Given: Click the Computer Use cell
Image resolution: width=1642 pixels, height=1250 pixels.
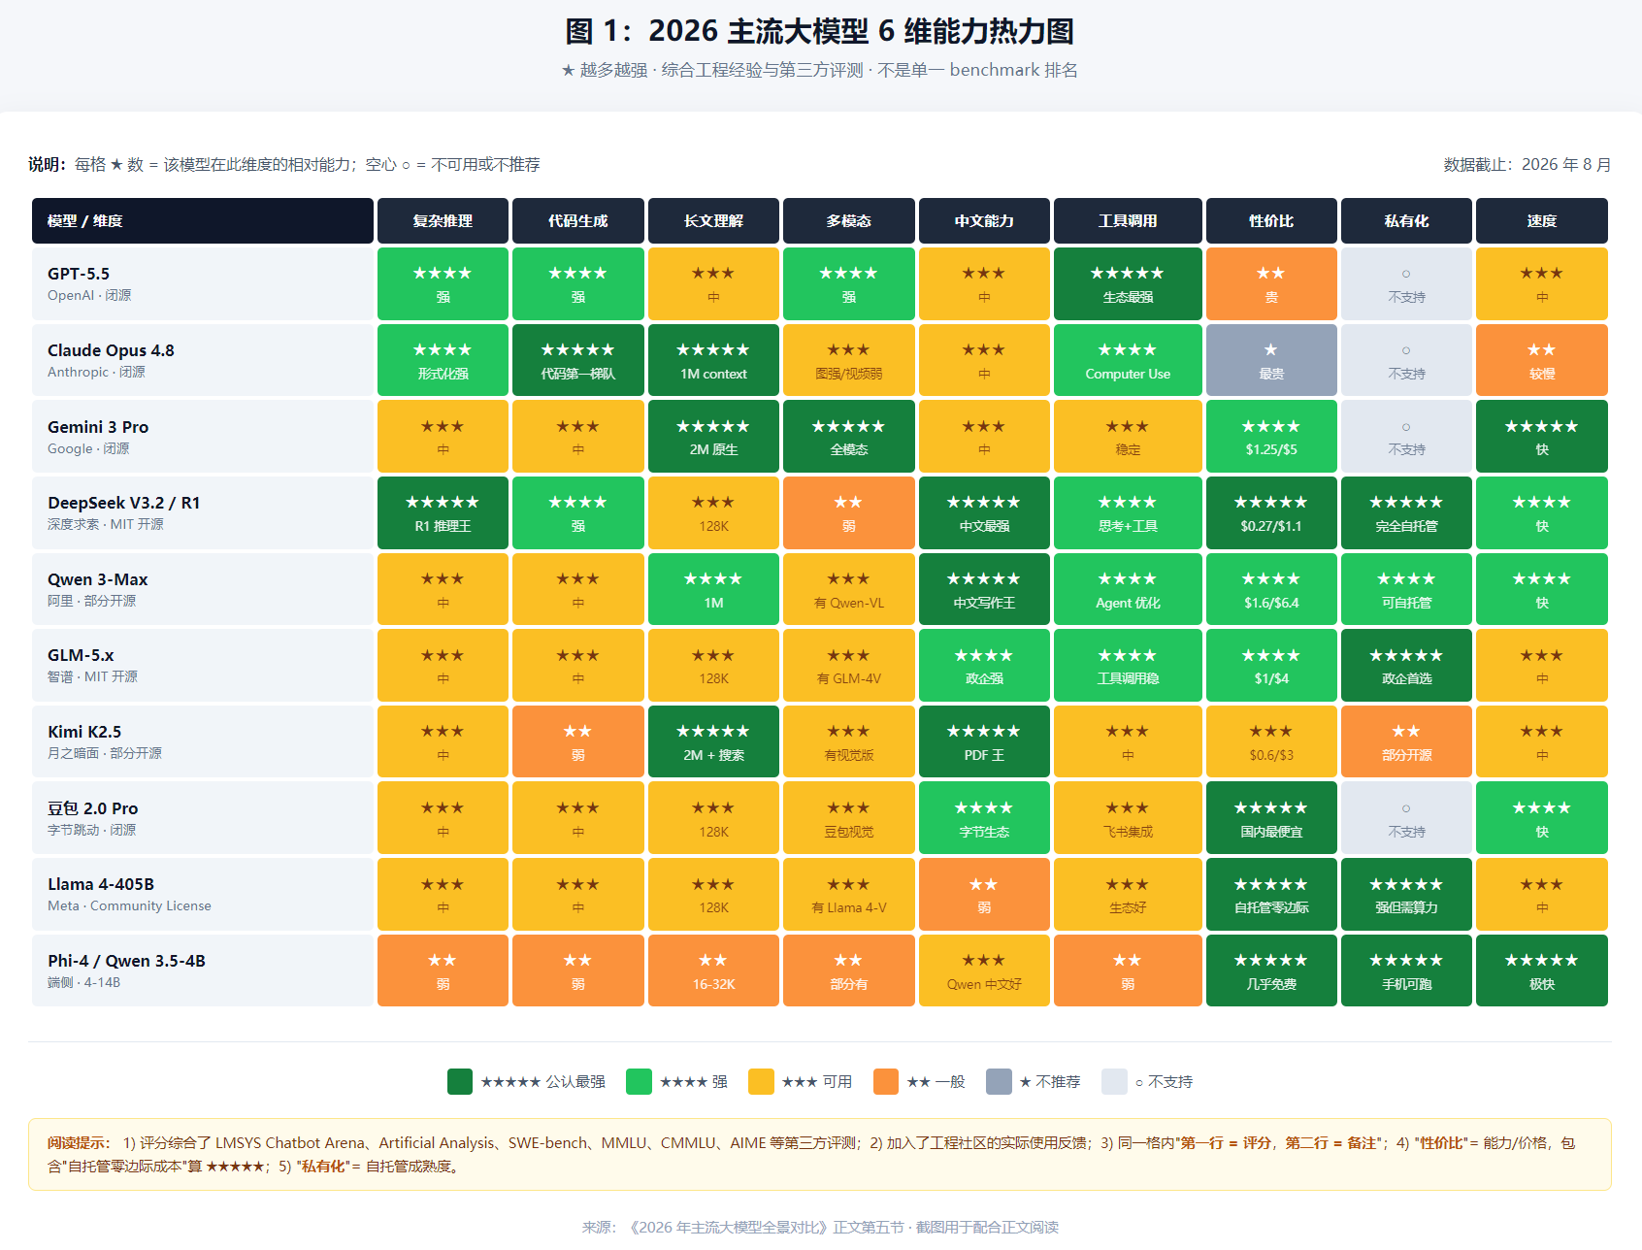Looking at the screenshot, I should pos(1128,360).
